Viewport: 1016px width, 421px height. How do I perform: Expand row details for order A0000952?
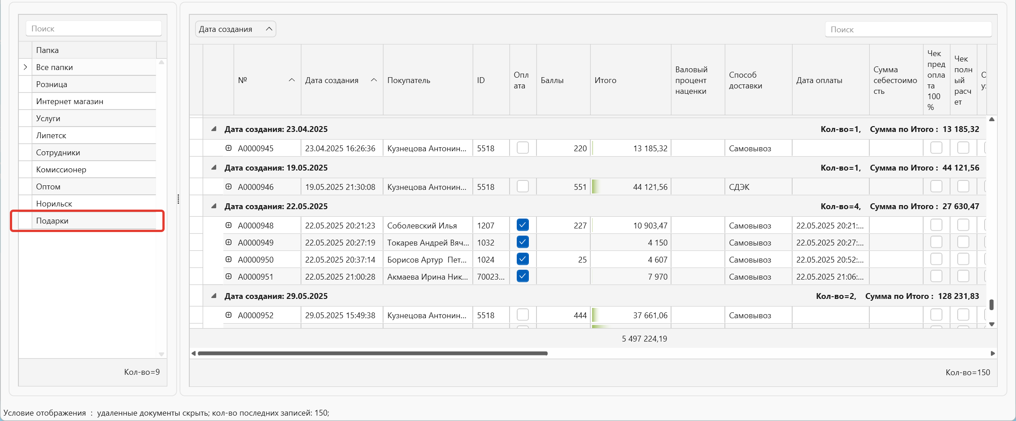coord(228,315)
